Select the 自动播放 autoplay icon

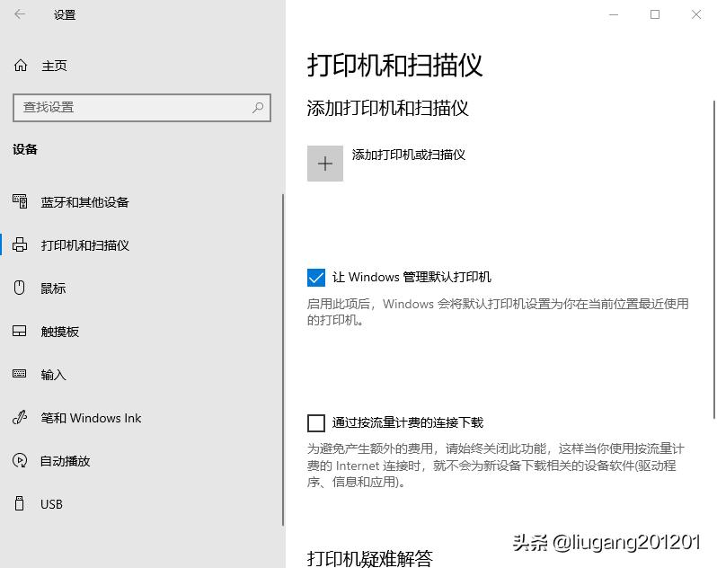(x=20, y=460)
